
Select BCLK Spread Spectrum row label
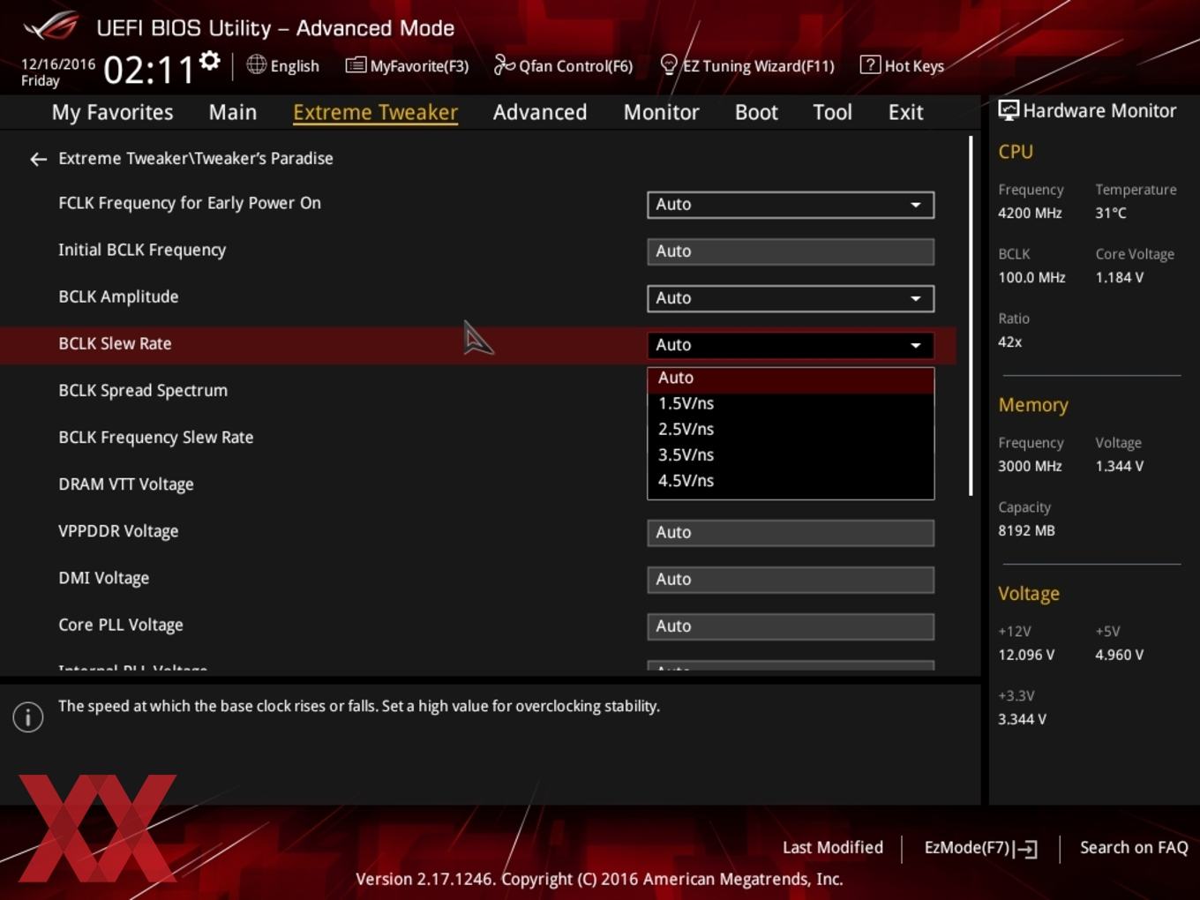coord(143,391)
